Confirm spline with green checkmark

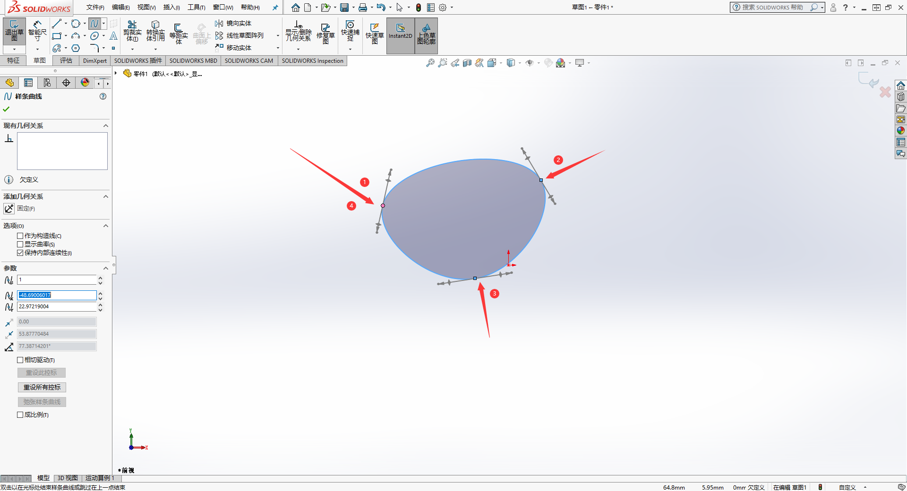pyautogui.click(x=6, y=109)
